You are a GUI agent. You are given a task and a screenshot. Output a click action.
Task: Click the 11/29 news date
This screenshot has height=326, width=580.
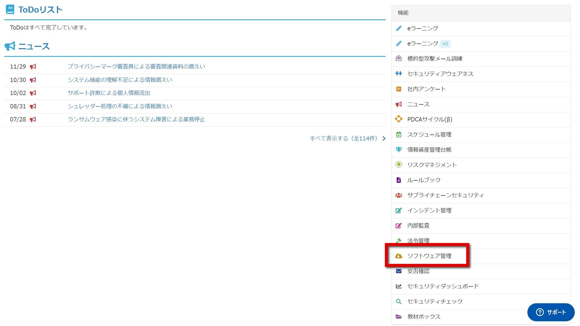pyautogui.click(x=18, y=67)
